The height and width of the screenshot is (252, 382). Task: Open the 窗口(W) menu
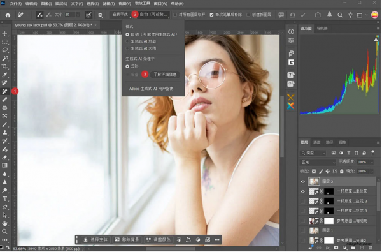[x=160, y=4]
